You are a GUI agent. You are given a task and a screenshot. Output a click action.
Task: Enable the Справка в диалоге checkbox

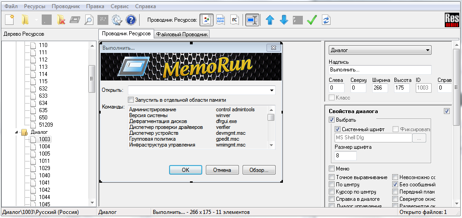tap(331, 199)
